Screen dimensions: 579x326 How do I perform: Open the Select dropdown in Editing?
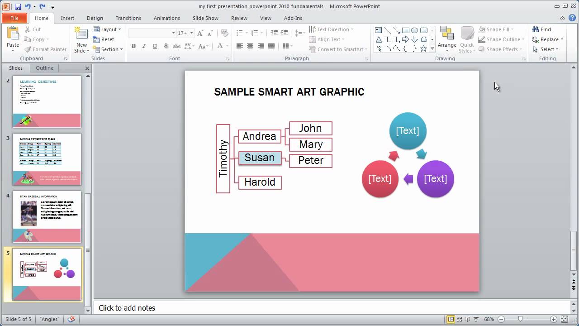(x=546, y=49)
